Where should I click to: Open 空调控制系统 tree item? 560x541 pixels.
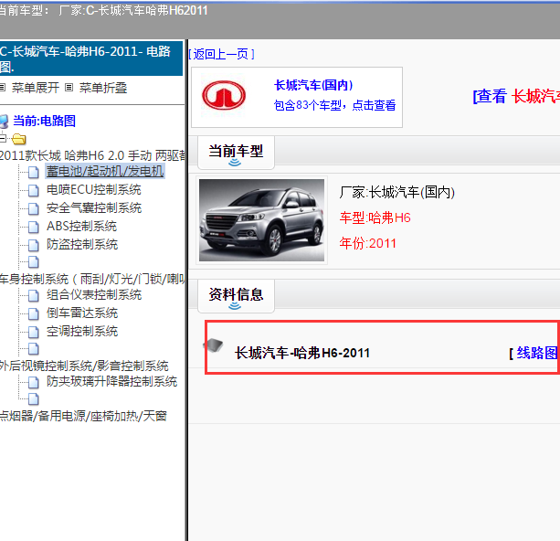pyautogui.click(x=82, y=331)
